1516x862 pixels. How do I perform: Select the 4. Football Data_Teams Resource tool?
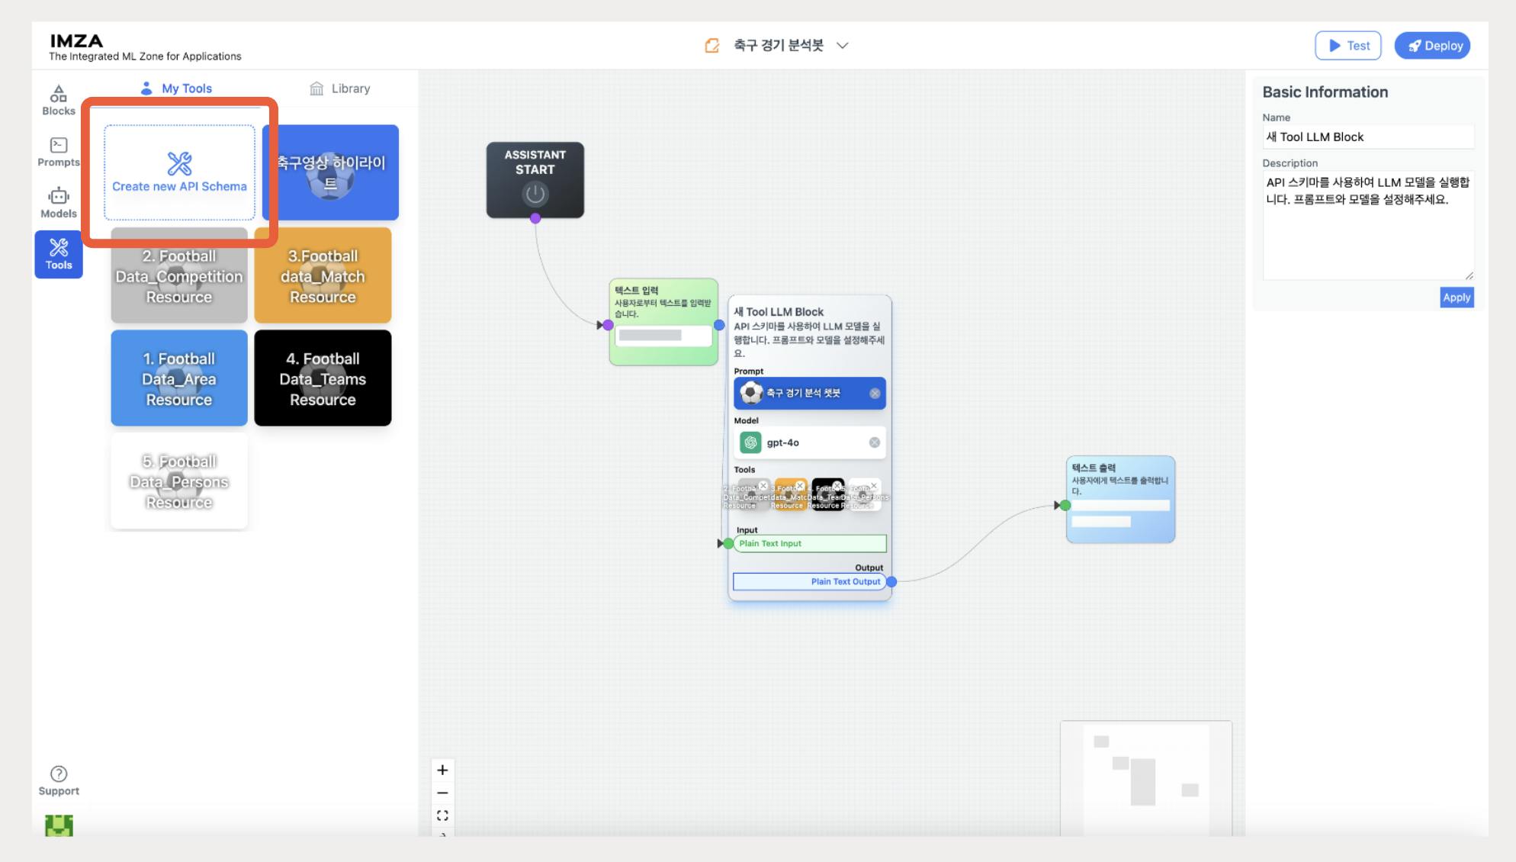323,378
